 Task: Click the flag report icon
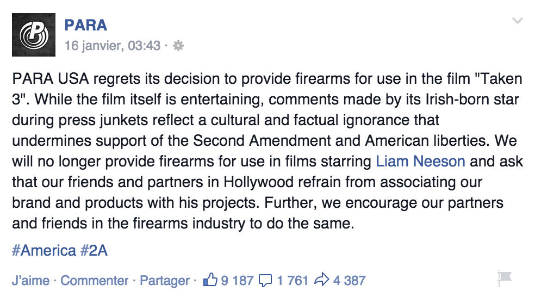pos(505,279)
